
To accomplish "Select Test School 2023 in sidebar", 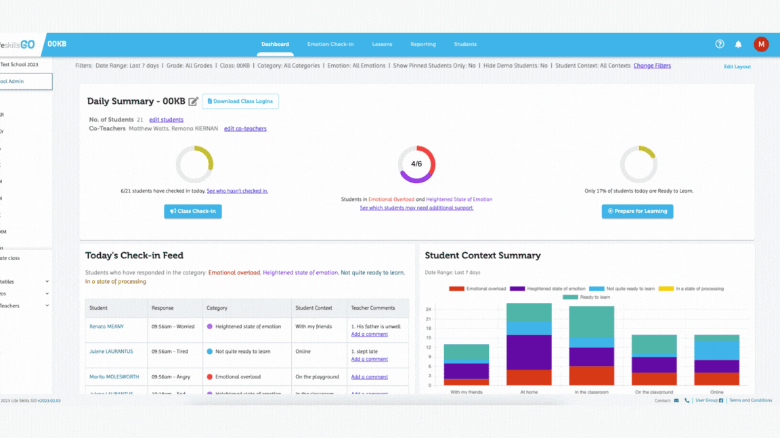I will tap(19, 65).
